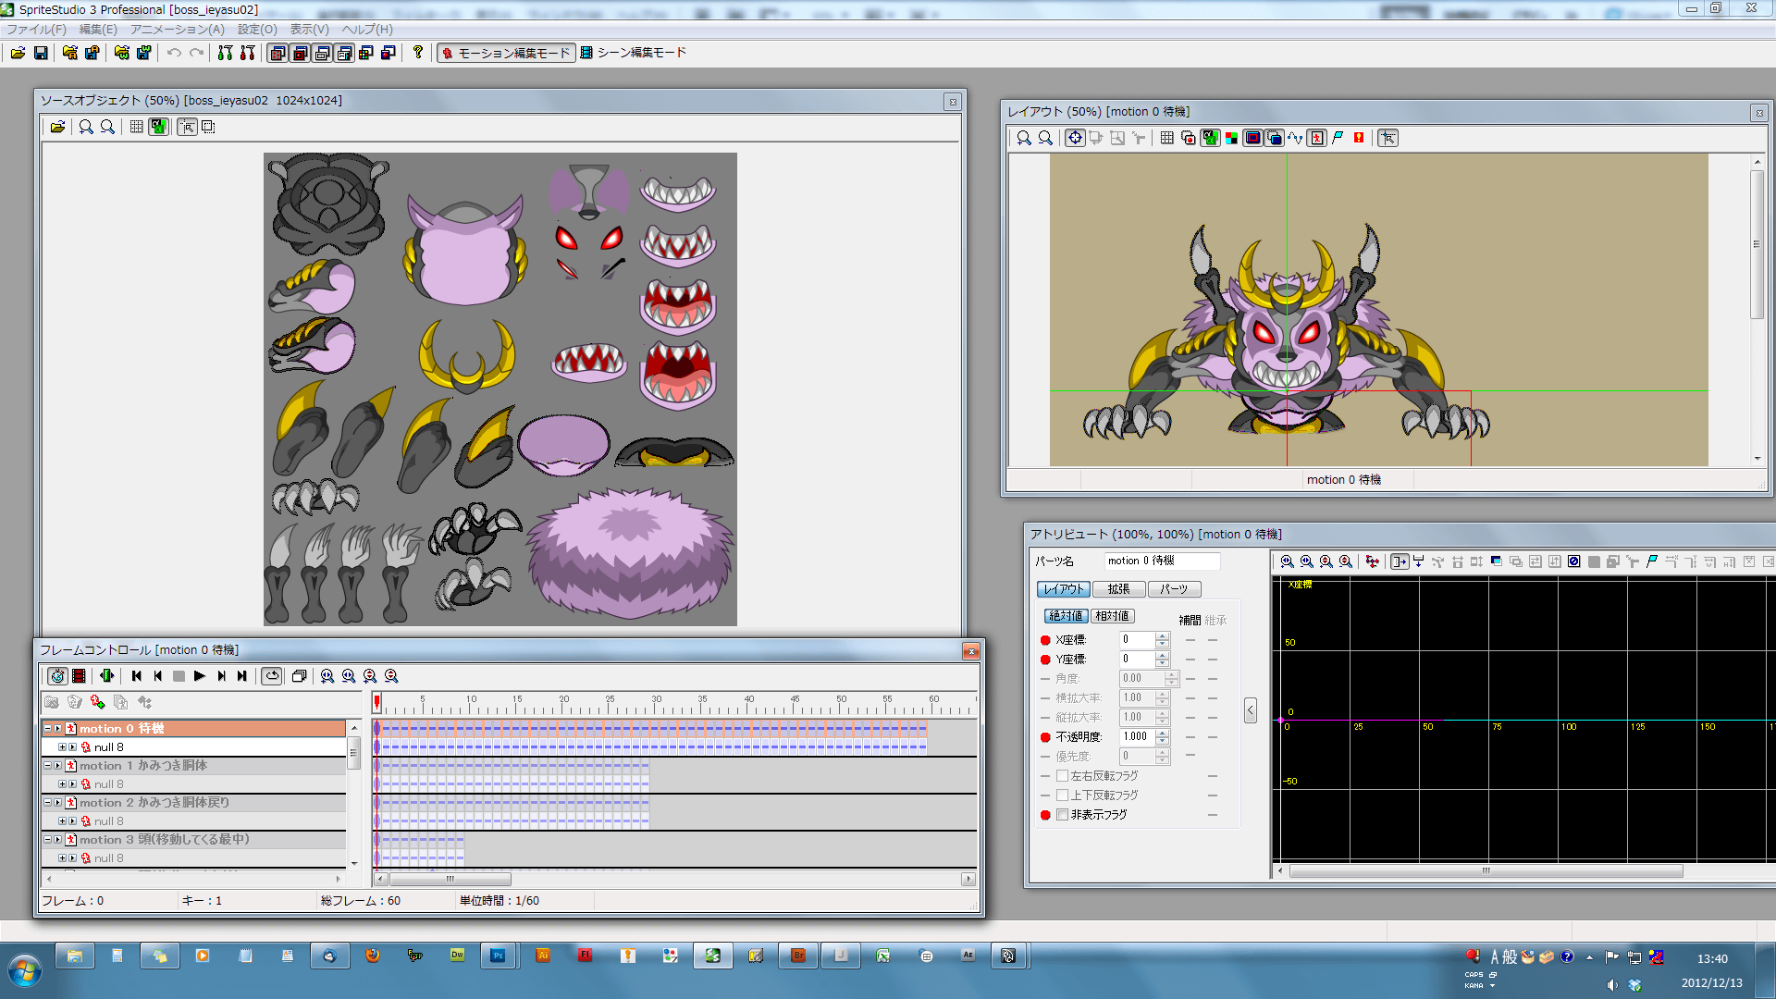
Task: Collapse the motion 0 待機 tree row
Action: click(x=47, y=729)
